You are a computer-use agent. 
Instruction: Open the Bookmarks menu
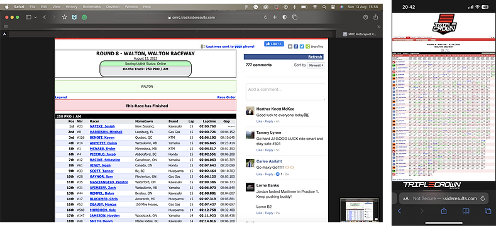(x=91, y=7)
